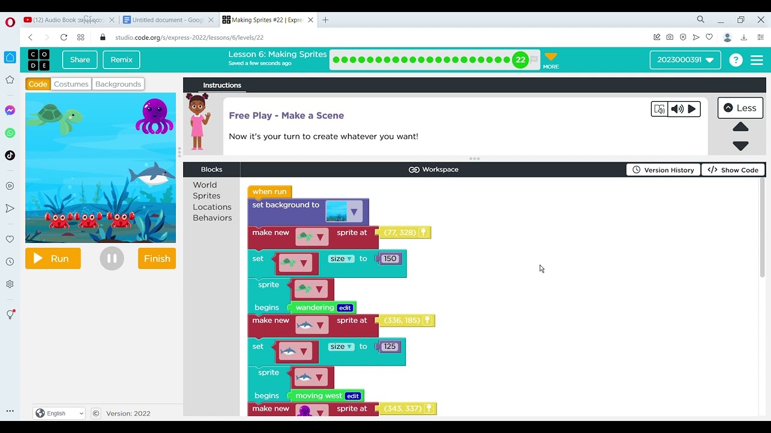
Task: Click the browser address bar URL
Action: (189, 37)
